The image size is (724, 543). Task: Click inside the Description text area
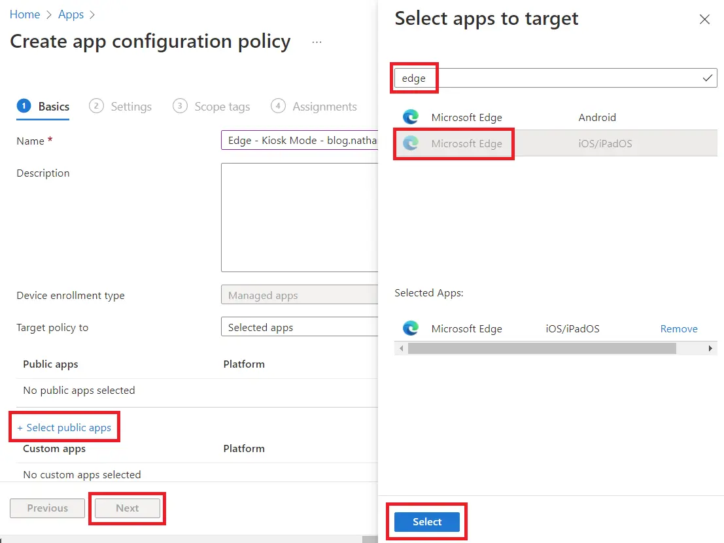pos(300,217)
